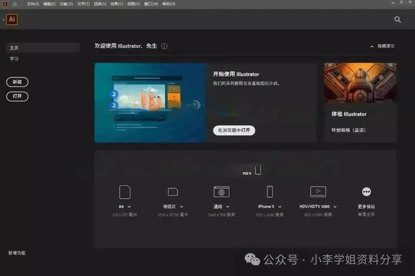The height and width of the screenshot is (276, 415).
Task: Open the search magnifier icon
Action: click(x=398, y=20)
